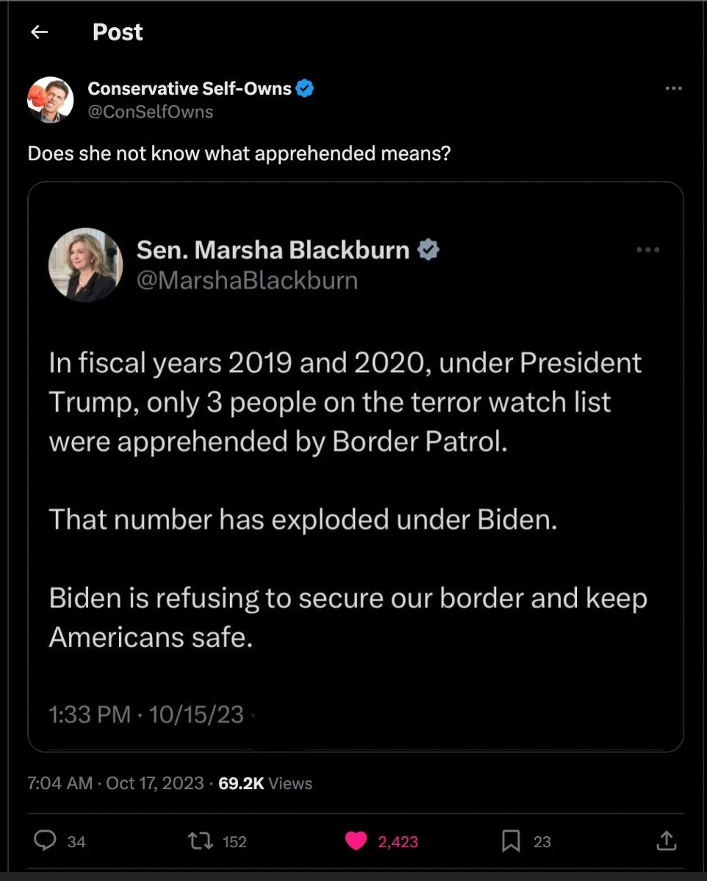Click the 7:04 AM Oct 17, 2023 timestamp
Image resolution: width=707 pixels, height=881 pixels.
coord(115,783)
